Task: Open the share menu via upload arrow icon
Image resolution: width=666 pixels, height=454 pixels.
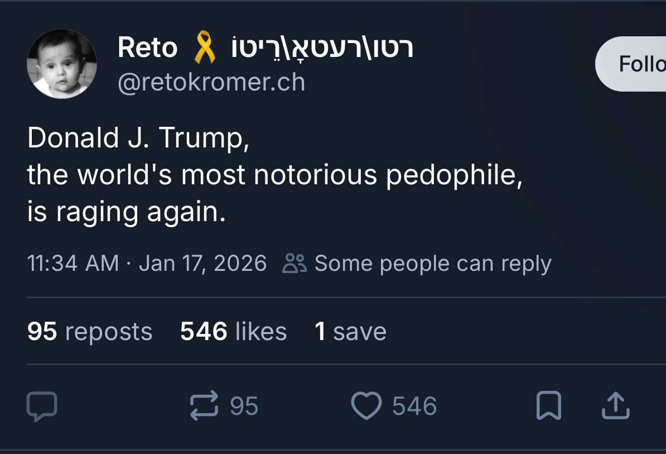Action: (616, 406)
